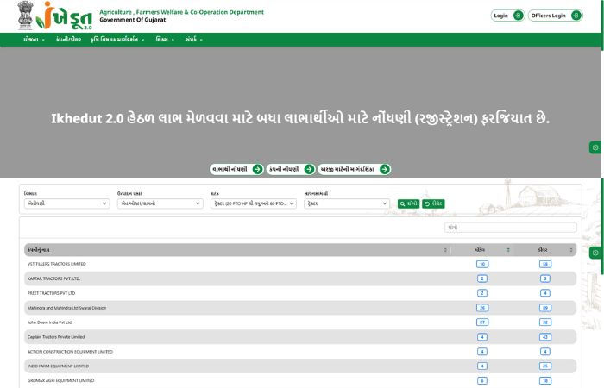Click arrow icon on કંપની નોંધણી pill
Viewport: 604px width, 388px height.
(309, 169)
